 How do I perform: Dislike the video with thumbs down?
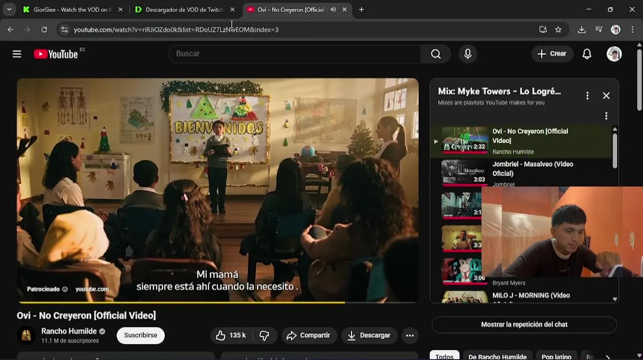tap(264, 335)
